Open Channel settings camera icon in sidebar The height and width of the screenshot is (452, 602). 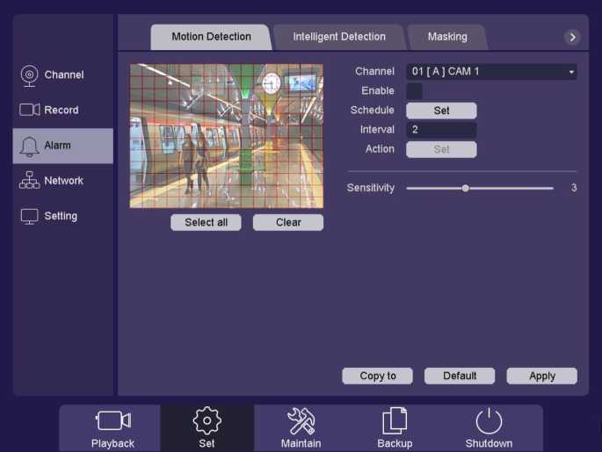pyautogui.click(x=30, y=75)
